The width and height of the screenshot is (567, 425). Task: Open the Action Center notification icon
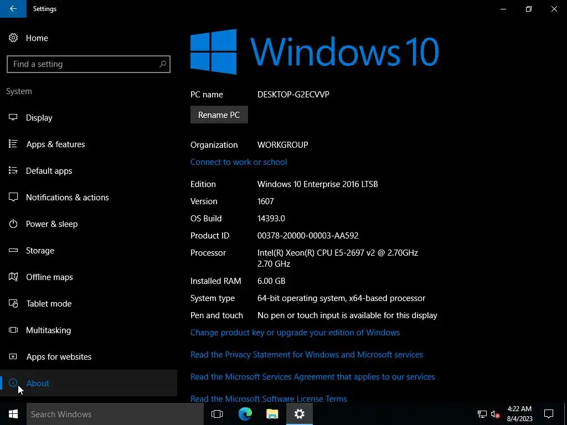(x=549, y=414)
